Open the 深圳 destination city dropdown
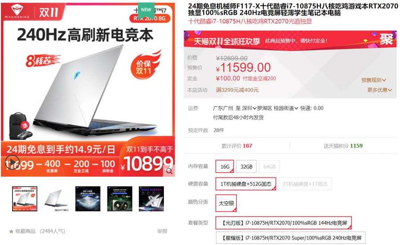Image resolution: width=400 pixels, height=245 pixels. pos(249,108)
